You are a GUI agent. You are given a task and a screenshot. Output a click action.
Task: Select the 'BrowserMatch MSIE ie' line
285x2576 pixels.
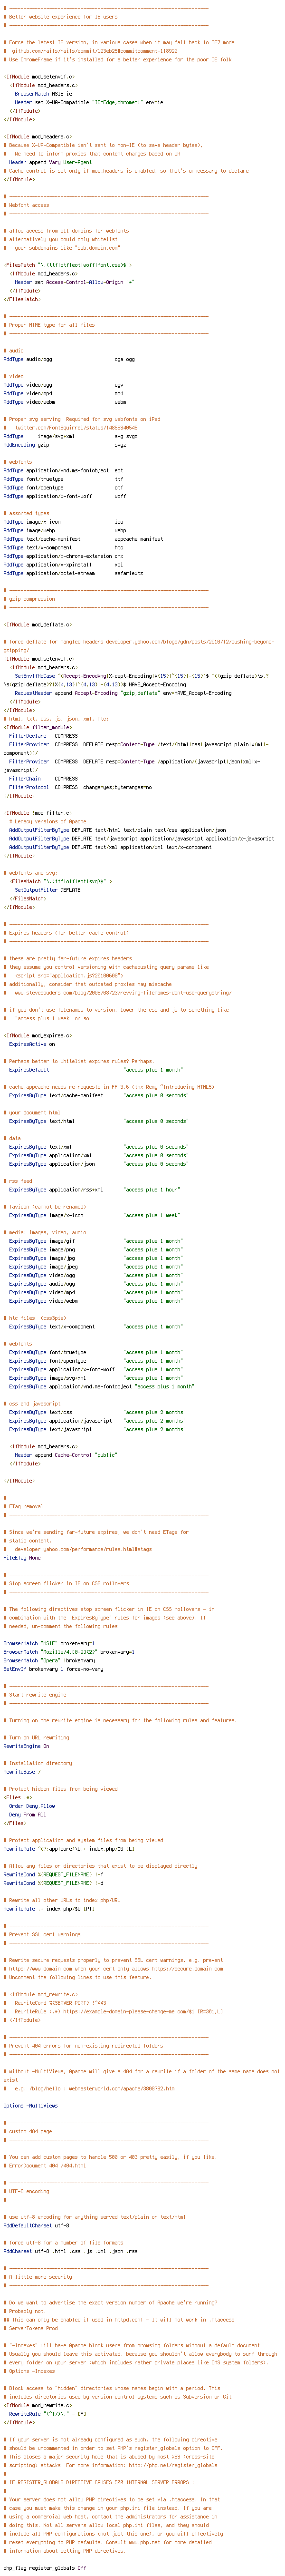pos(44,93)
